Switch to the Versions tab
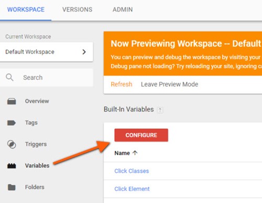Viewport: 262px width, 203px height. point(78,9)
